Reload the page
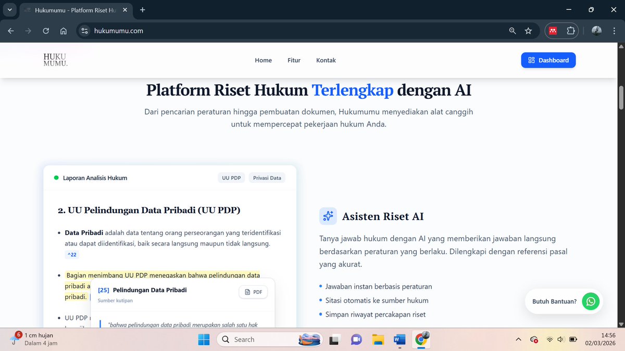This screenshot has width=625, height=351. tap(46, 31)
